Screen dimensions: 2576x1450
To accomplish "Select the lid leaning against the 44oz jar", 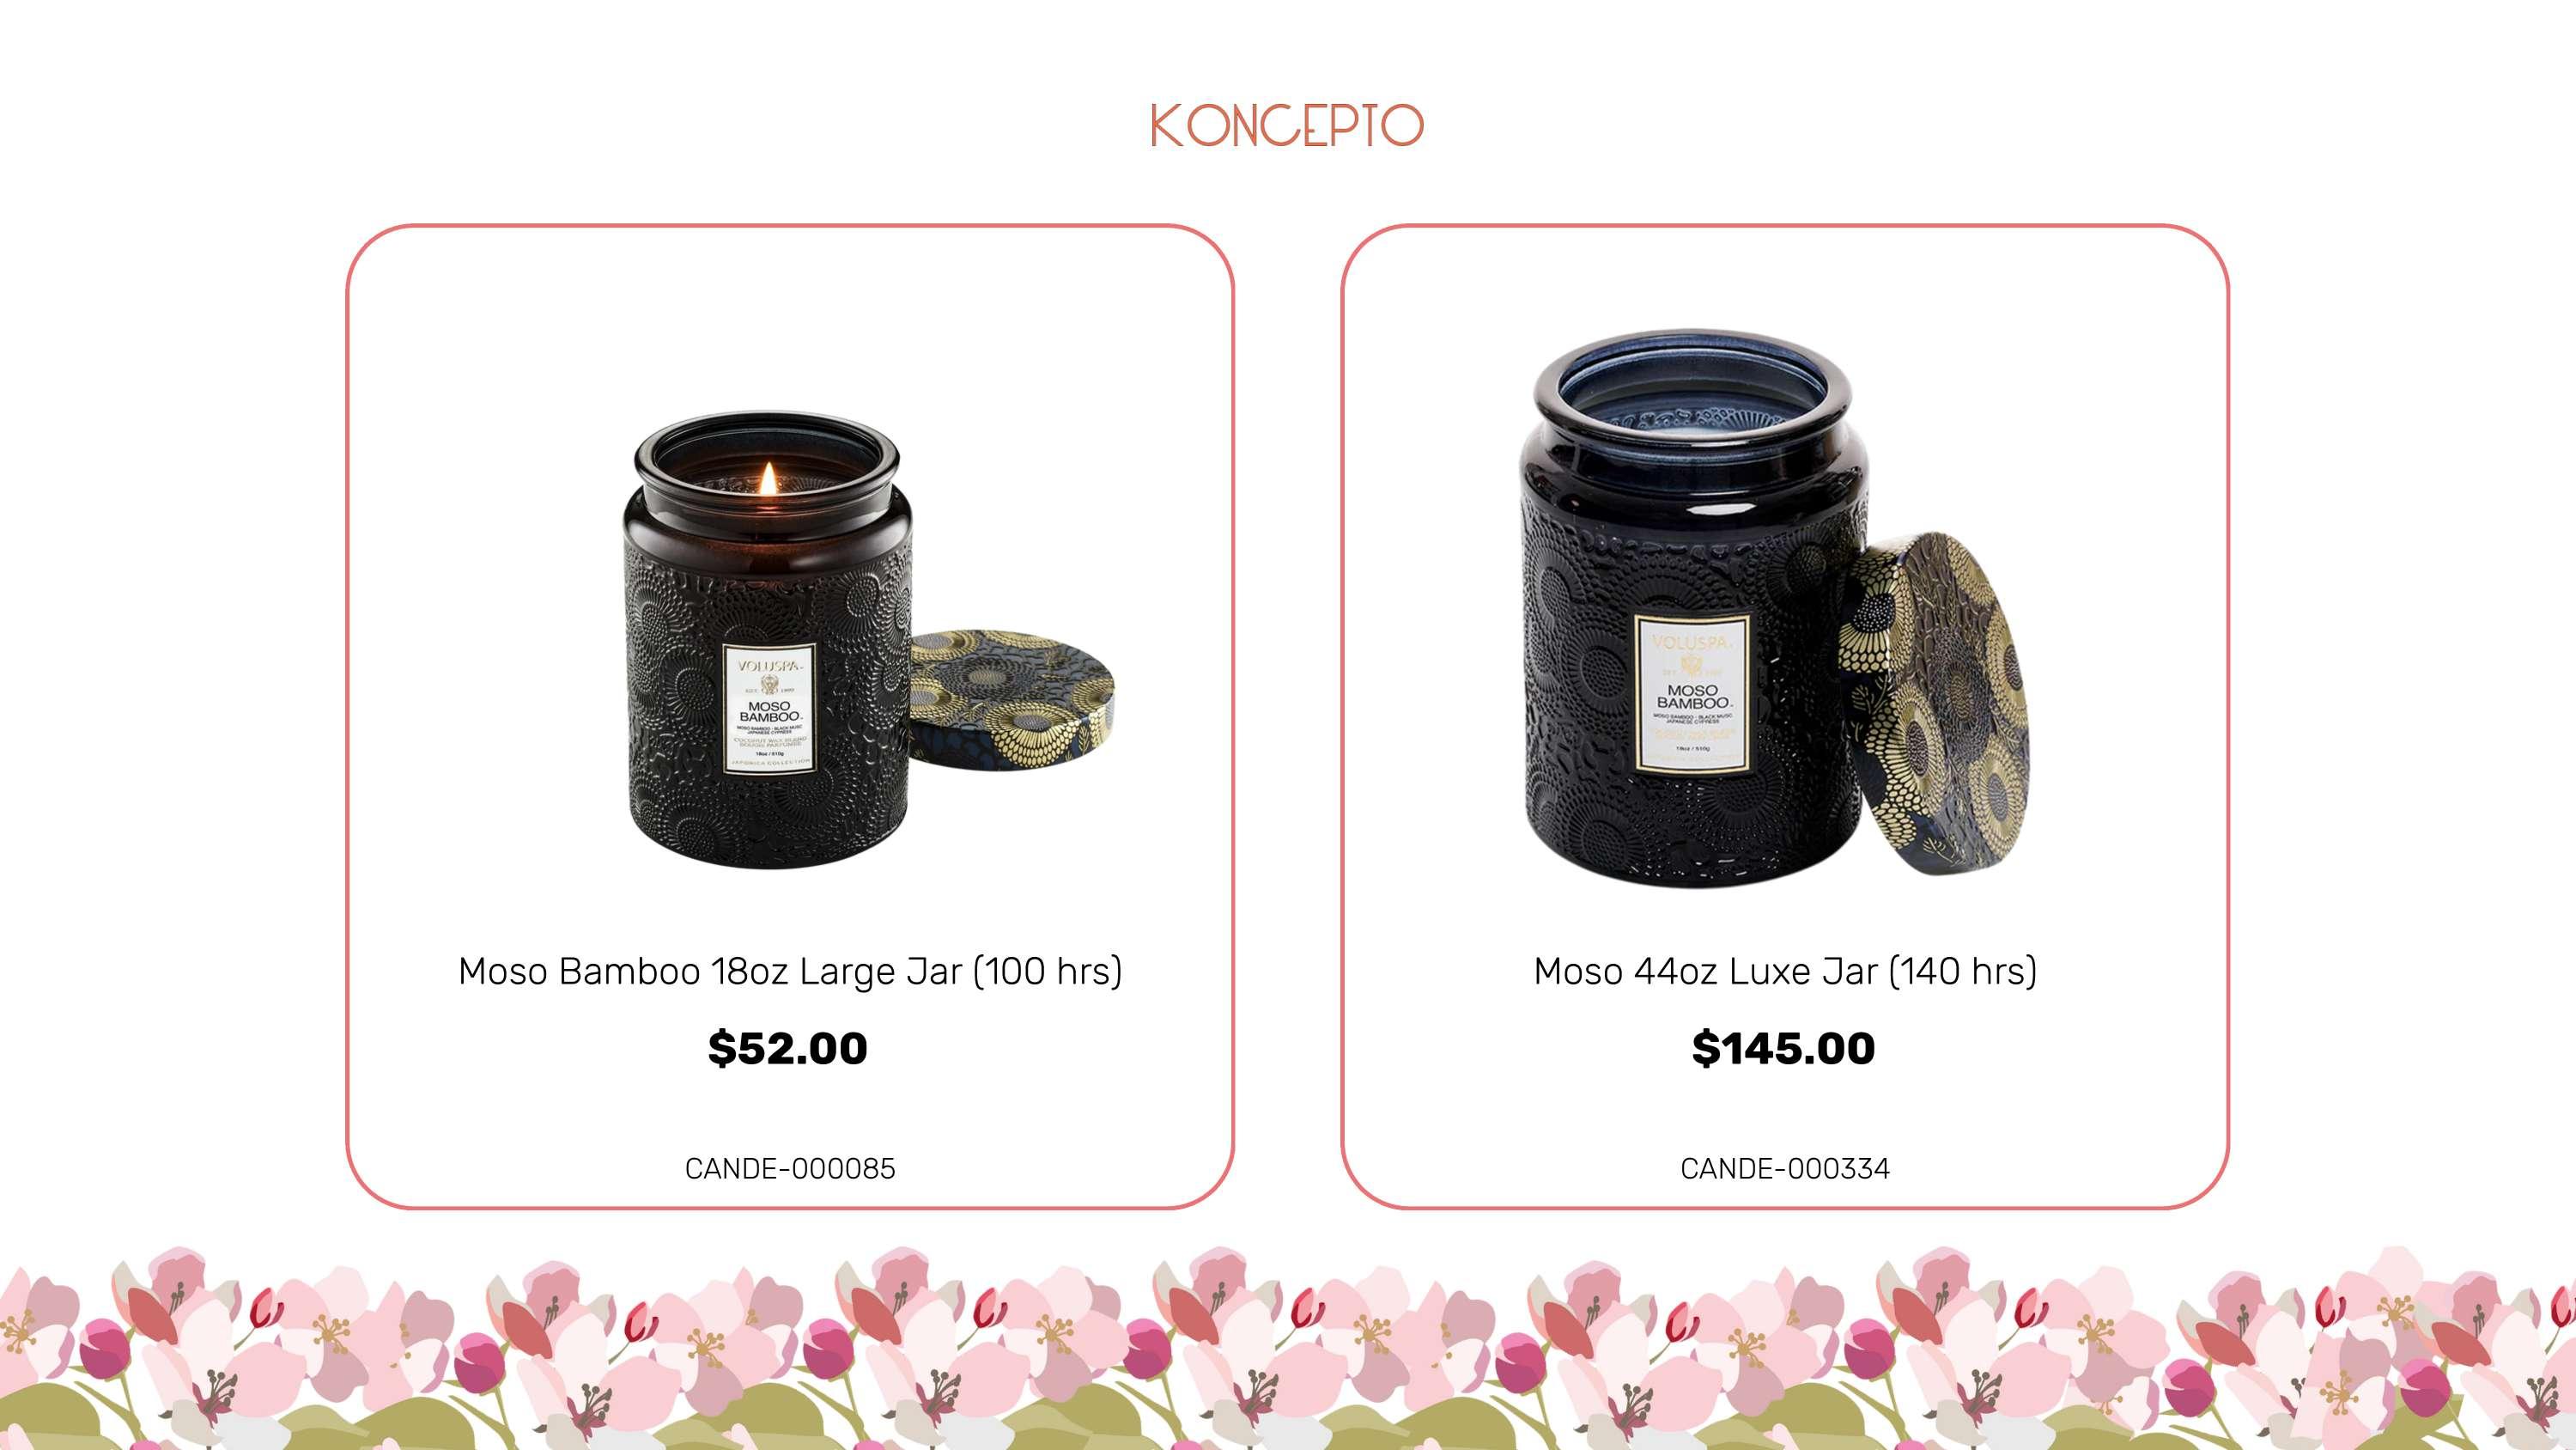I will click(x=1935, y=703).
